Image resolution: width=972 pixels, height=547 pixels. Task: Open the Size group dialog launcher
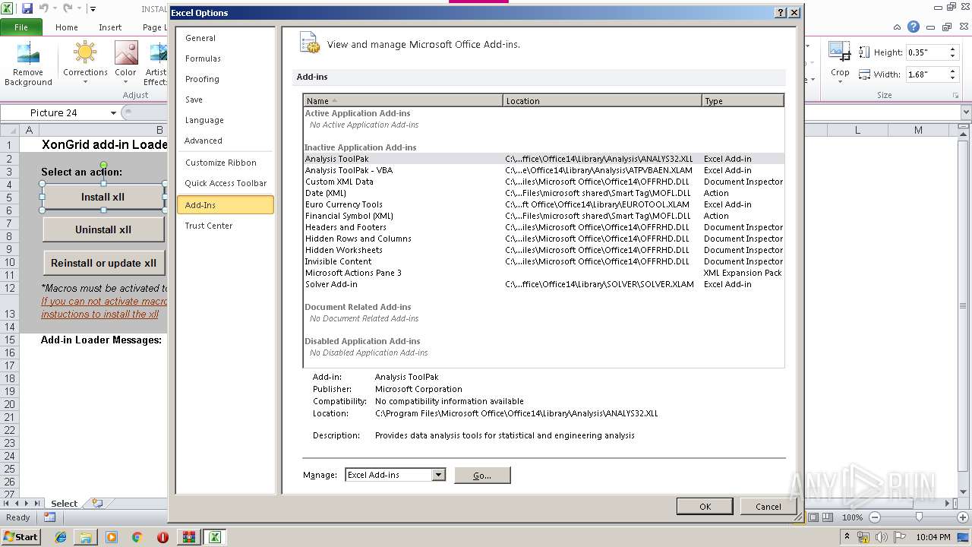coord(955,96)
